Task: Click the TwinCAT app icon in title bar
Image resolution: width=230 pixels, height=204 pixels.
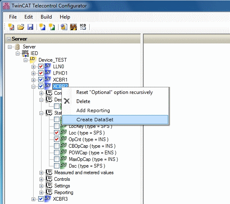Action: pos(6,6)
